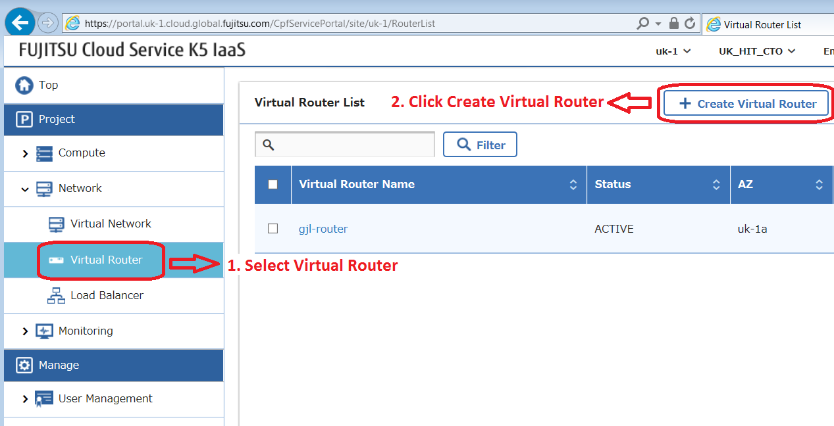Open the uk-1 region dropdown
Screen dimensions: 834x426
tap(673, 51)
